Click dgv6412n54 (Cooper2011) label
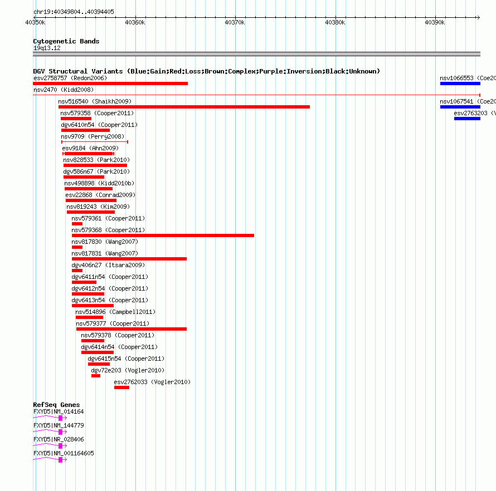 tap(110, 288)
